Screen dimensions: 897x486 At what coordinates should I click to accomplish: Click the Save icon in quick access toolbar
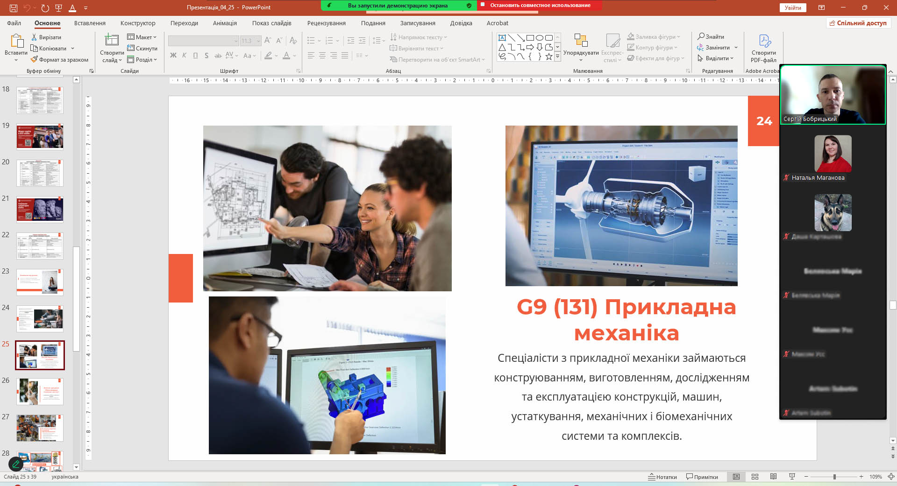(x=13, y=8)
